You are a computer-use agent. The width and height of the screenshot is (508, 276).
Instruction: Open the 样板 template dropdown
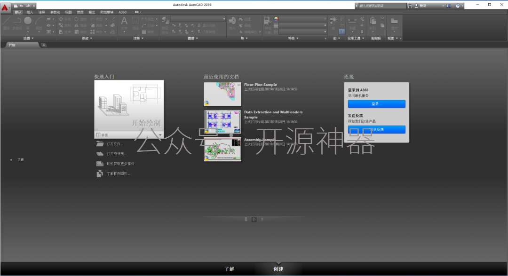pos(129,135)
